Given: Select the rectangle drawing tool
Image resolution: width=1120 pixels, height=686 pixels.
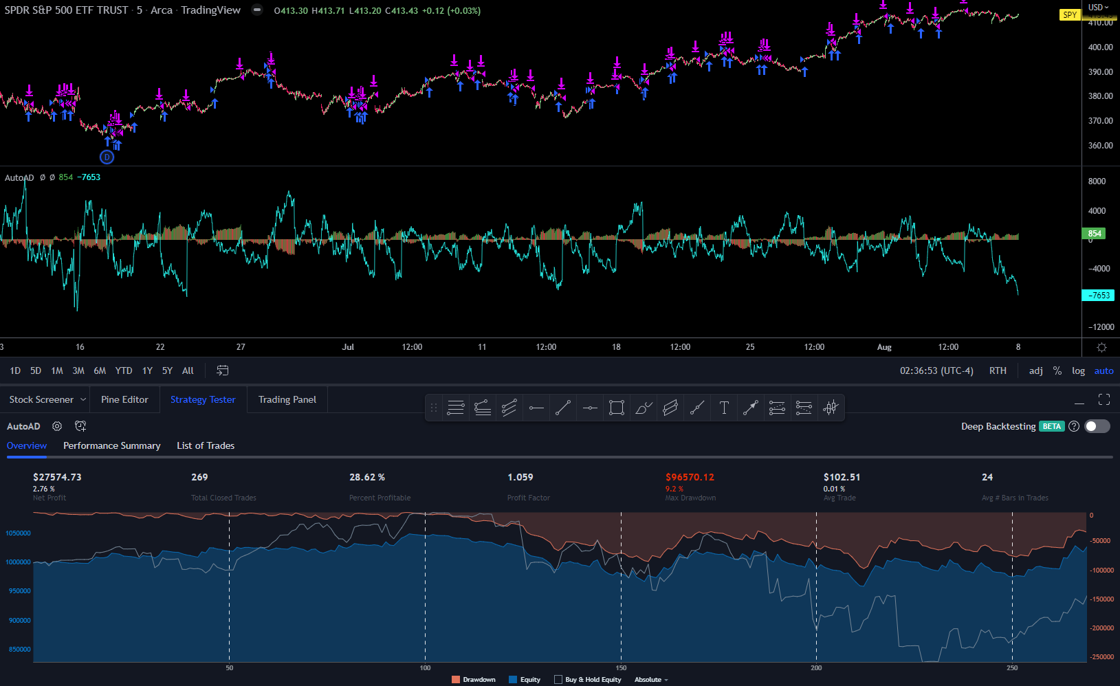Looking at the screenshot, I should (617, 408).
